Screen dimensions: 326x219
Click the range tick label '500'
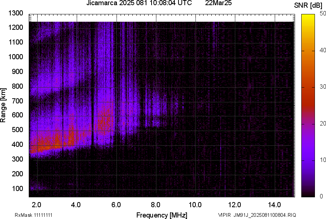click(17, 130)
